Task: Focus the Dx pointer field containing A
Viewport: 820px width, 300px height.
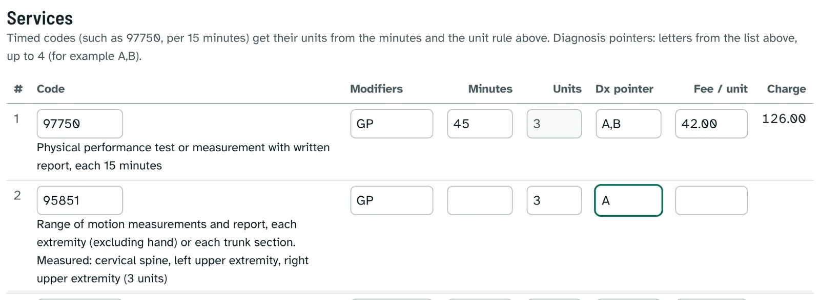Action: point(628,200)
